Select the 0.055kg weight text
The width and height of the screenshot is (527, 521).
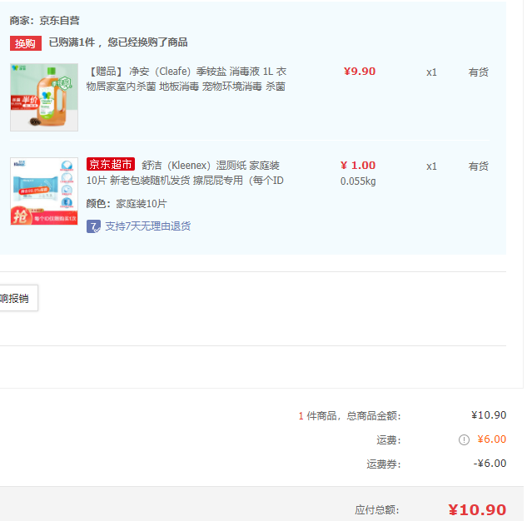[x=358, y=181]
